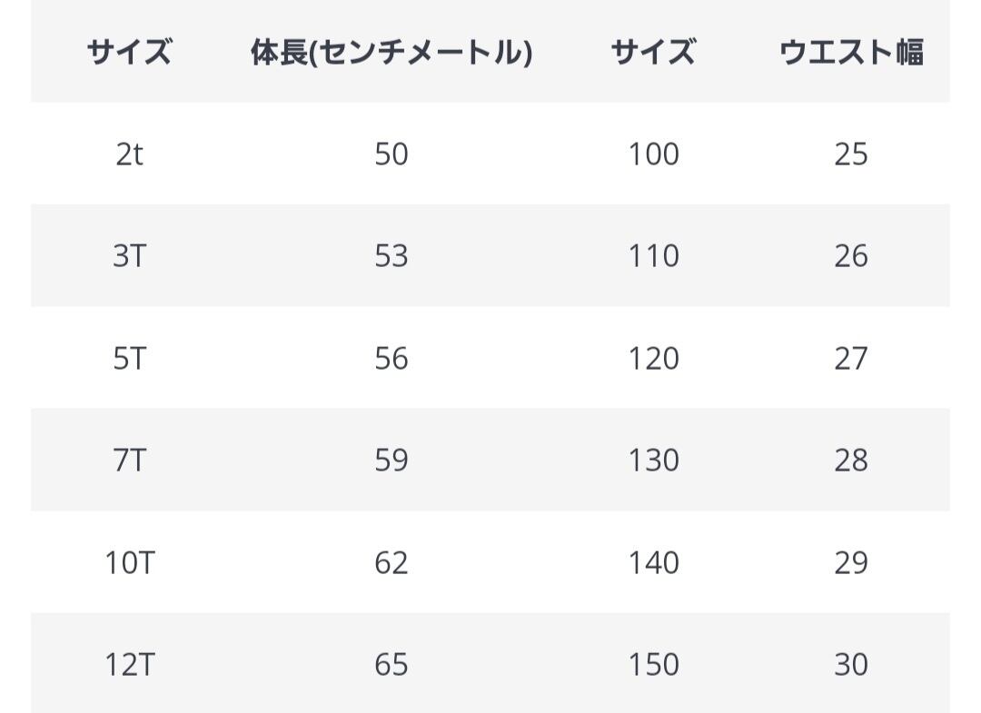Screen dimensions: 981x713
Task: Click the 12T size cell
Action: click(x=129, y=665)
